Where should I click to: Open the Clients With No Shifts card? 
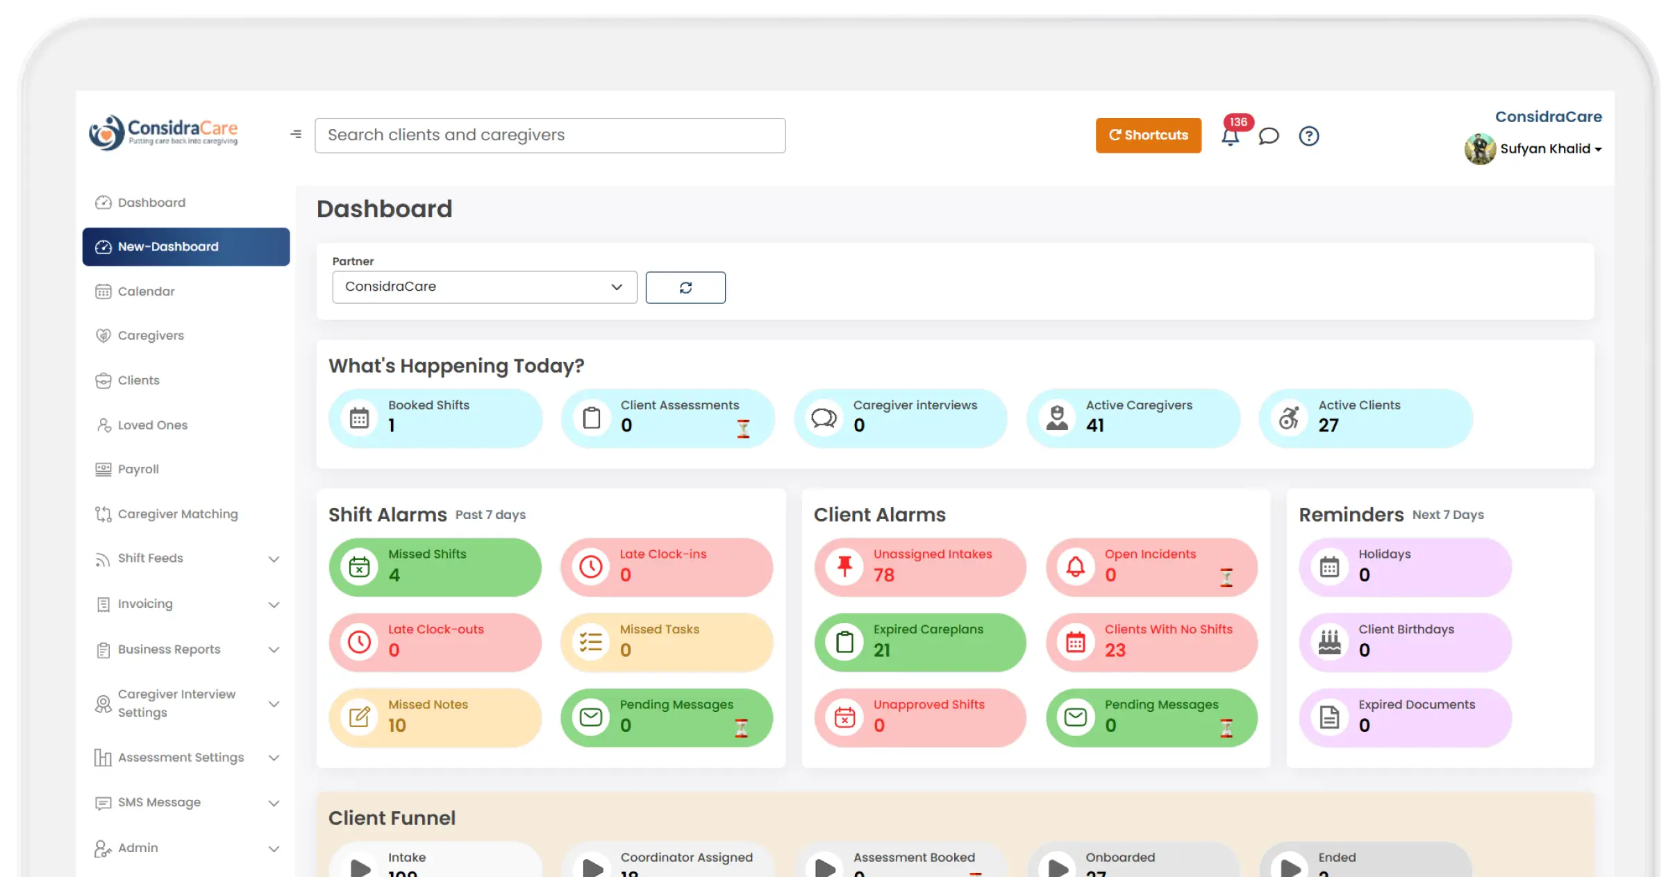[x=1151, y=642]
